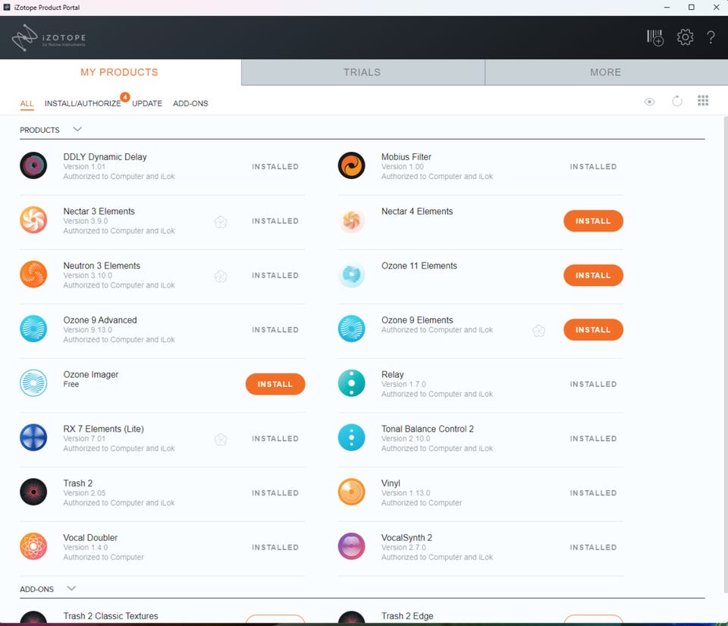
Task: Click the 'Trash 2 Edge' add-on name
Action: (x=407, y=615)
